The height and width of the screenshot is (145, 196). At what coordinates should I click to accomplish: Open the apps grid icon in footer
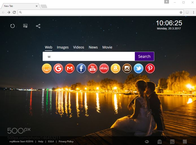pos(185,142)
